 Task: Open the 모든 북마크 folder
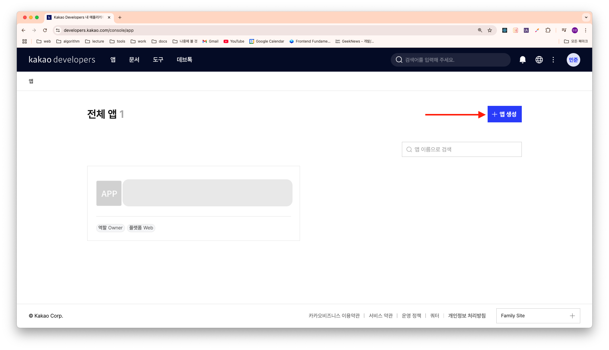576,41
